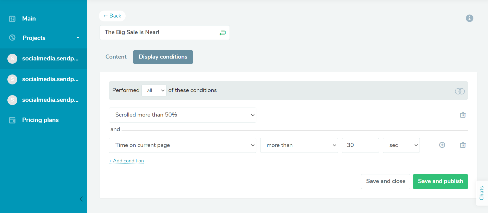Image resolution: width=488 pixels, height=213 pixels.
Task: Toggle the condition group overlap circles icon
Action: (x=460, y=91)
